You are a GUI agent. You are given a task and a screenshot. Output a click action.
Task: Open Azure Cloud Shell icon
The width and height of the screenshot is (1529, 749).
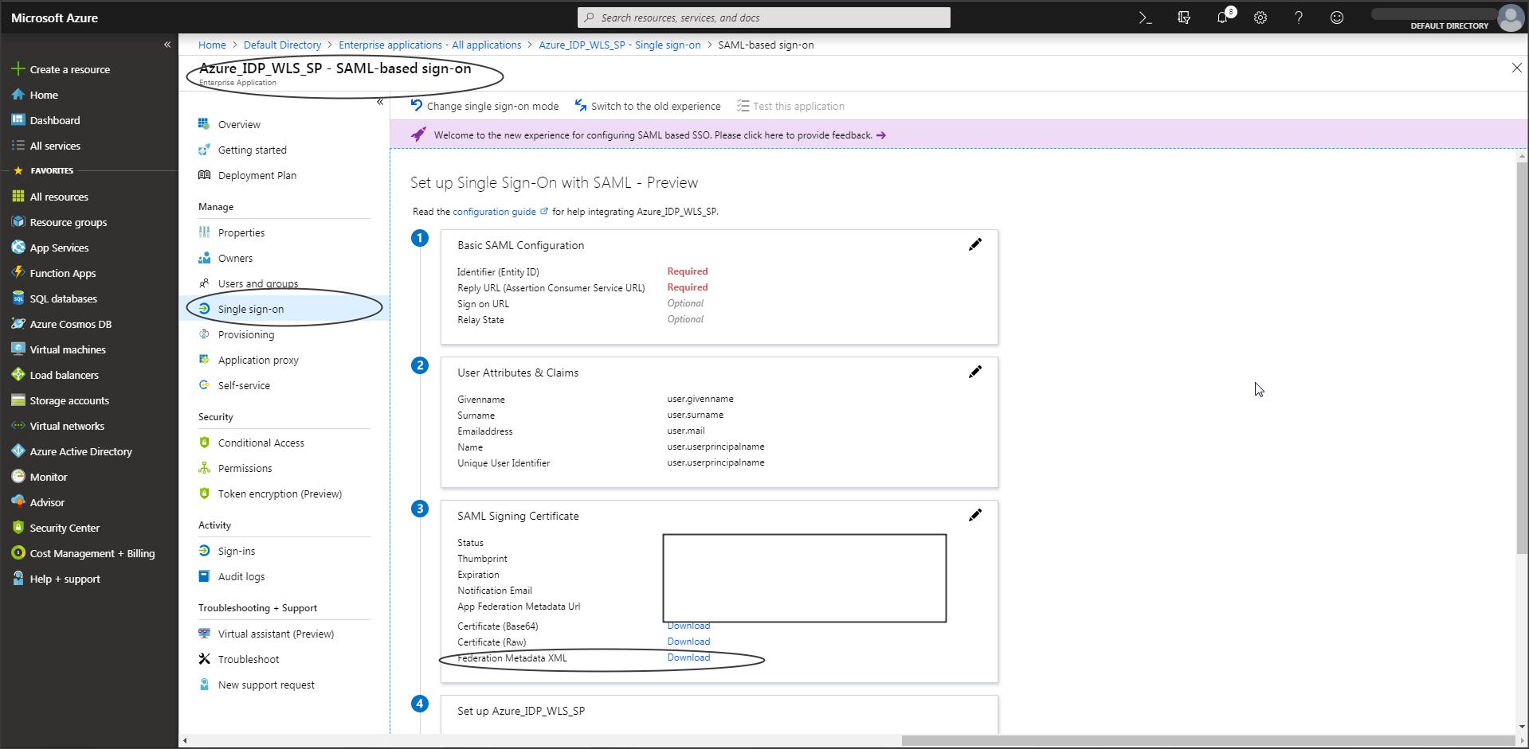click(1145, 18)
